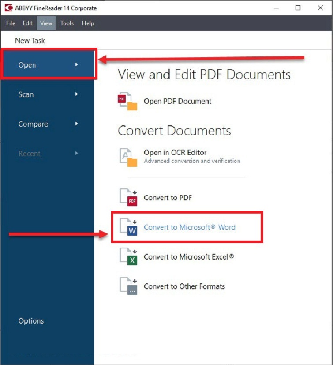Expand the Open submenu arrow
This screenshot has width=333, height=365.
[77, 65]
